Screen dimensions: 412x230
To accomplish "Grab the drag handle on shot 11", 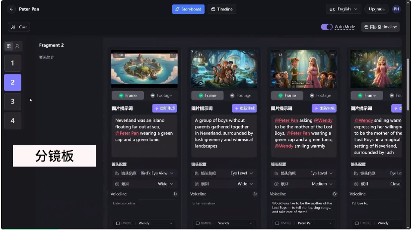I will pyautogui.click(x=195, y=55).
